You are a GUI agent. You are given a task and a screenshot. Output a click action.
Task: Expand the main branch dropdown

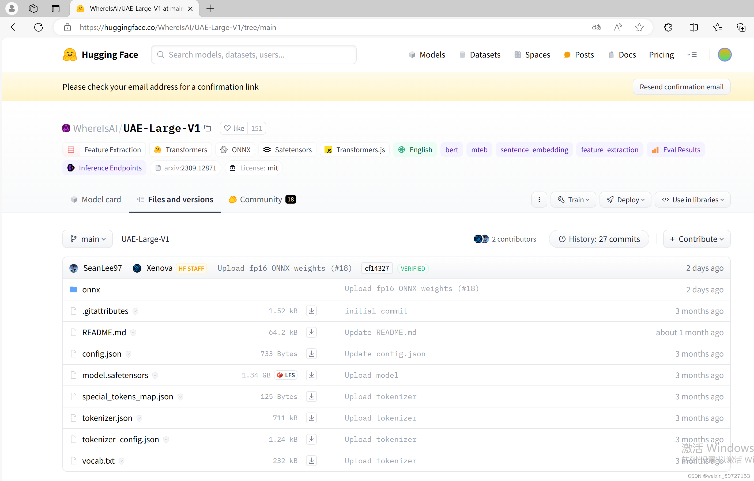pyautogui.click(x=87, y=239)
